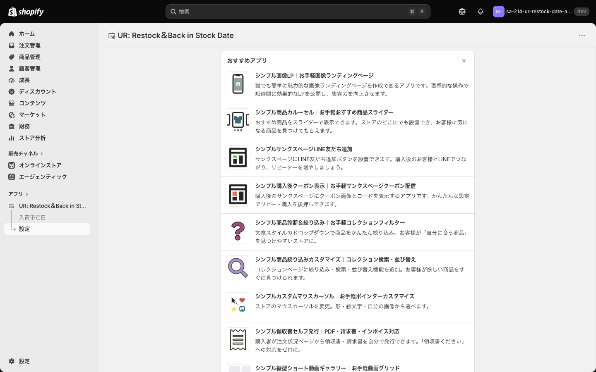The image size is (596, 372).
Task: Open the notifications bell
Action: click(x=481, y=12)
